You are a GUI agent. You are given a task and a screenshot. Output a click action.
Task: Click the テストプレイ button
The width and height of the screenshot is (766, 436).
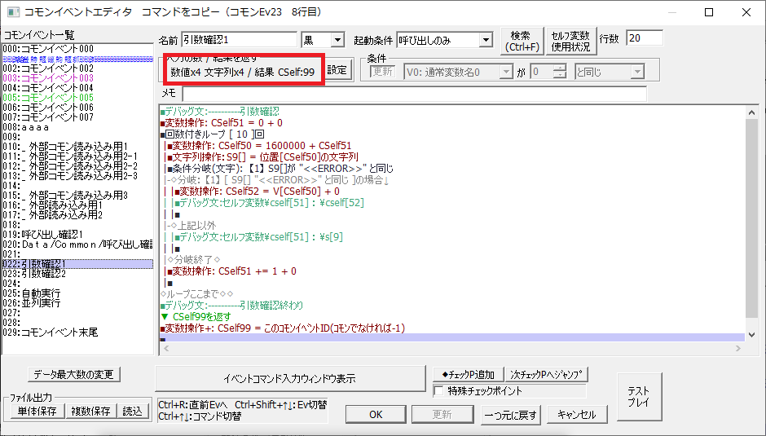[639, 396]
